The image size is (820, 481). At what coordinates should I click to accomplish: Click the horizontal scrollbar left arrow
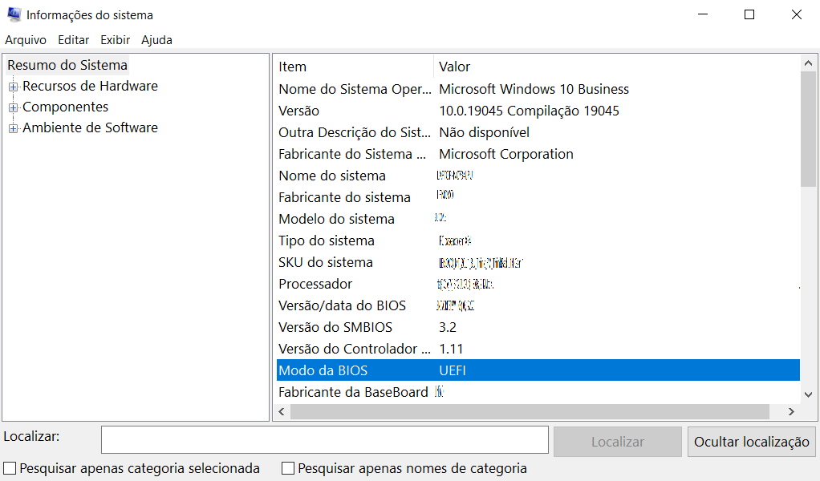[282, 411]
